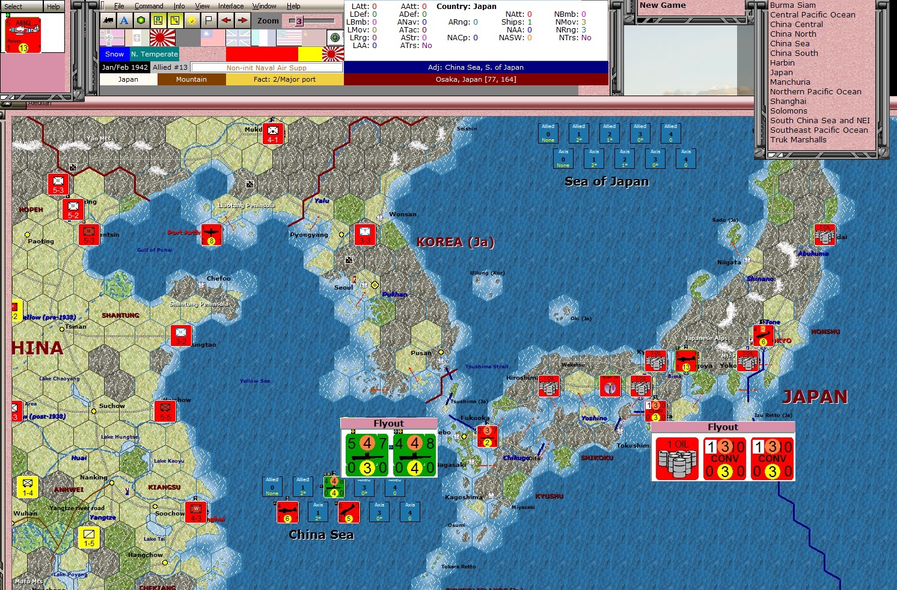Select the A6M2 Reisen unit counter
This screenshot has height=590, width=897.
click(23, 35)
